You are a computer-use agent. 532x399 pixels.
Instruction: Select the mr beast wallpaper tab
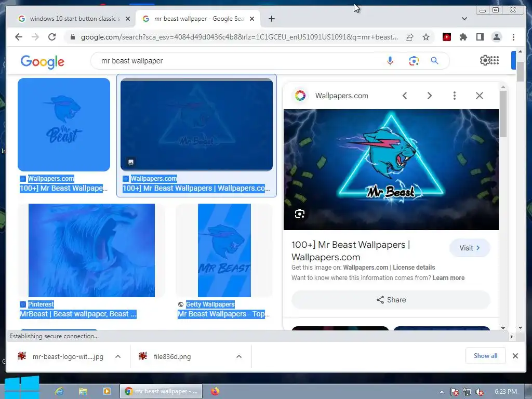[199, 19]
